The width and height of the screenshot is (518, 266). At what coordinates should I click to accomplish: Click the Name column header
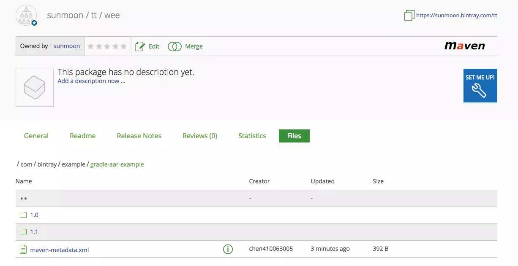point(24,181)
